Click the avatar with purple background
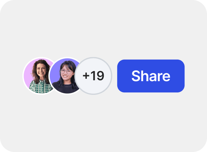The image size is (207, 152). (x=65, y=76)
